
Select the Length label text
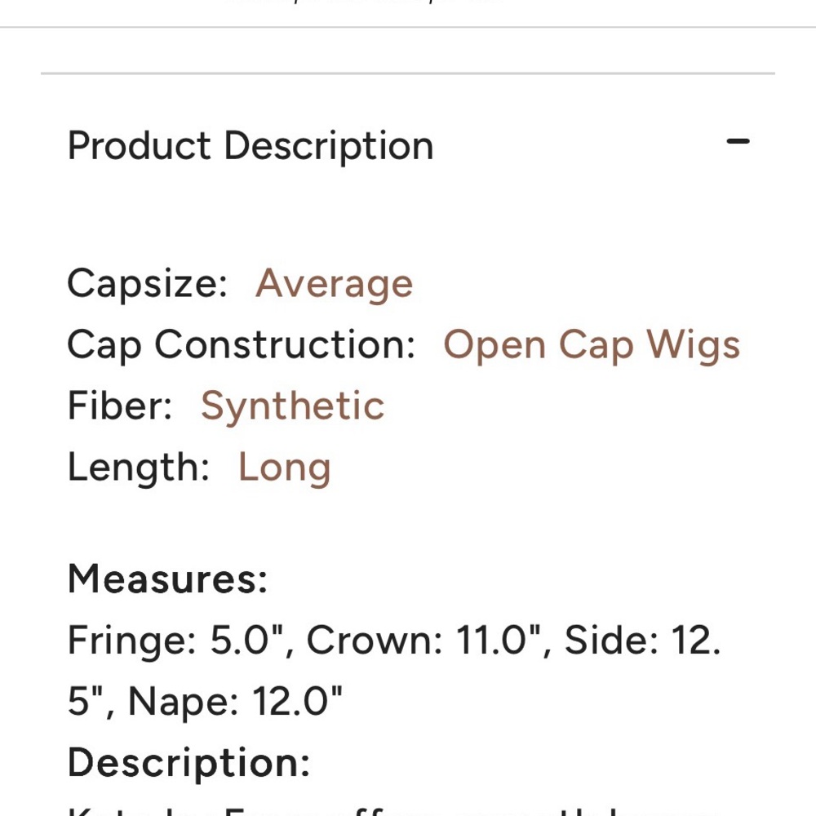(x=139, y=468)
